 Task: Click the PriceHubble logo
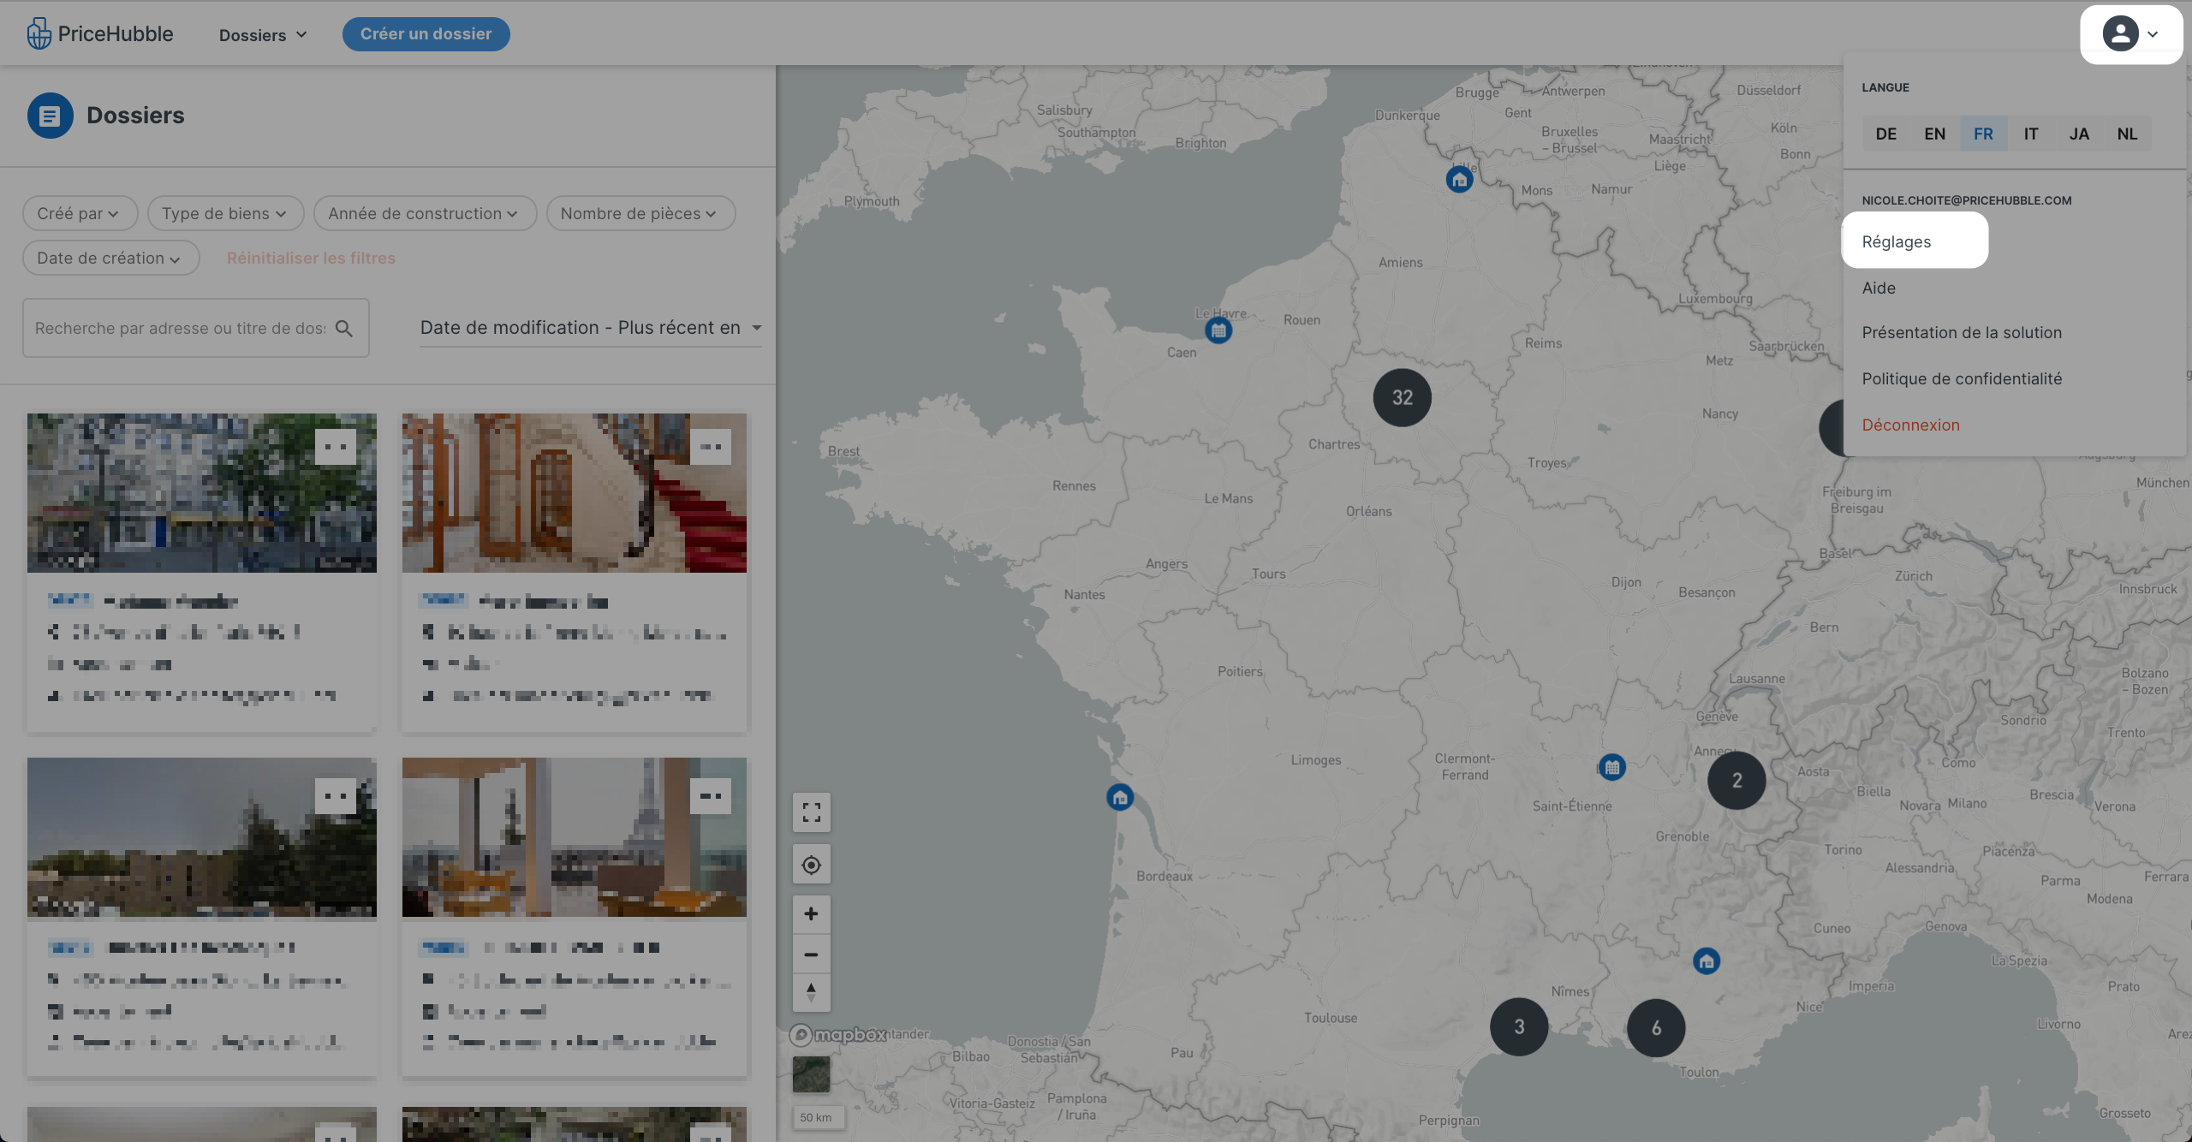(x=100, y=34)
